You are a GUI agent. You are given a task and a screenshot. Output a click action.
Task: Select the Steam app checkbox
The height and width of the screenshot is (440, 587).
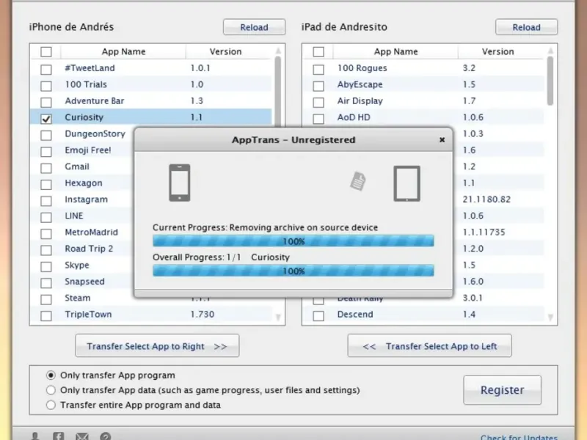(x=46, y=299)
